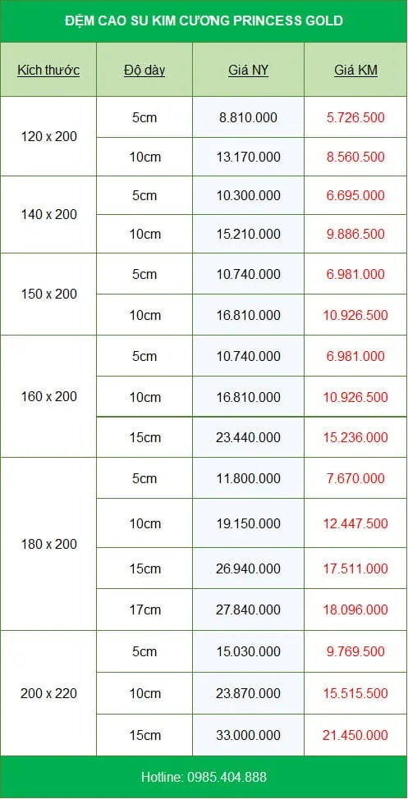Choose the 150 x 200 size cell
The width and height of the screenshot is (408, 799).
tap(48, 294)
